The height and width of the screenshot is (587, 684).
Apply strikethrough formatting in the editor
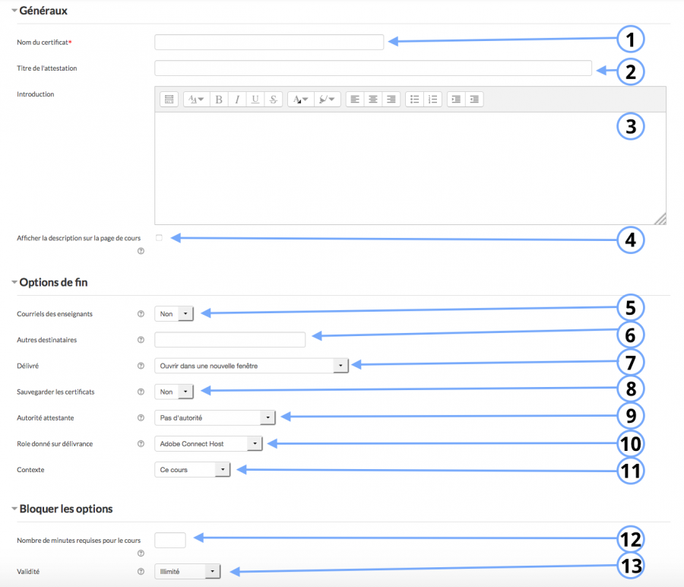tap(273, 99)
